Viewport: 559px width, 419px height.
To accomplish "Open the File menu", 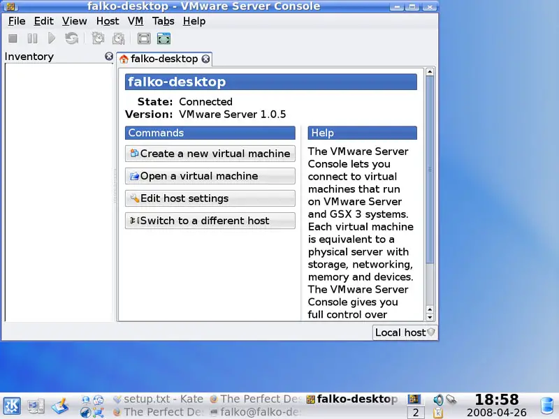I will (17, 21).
